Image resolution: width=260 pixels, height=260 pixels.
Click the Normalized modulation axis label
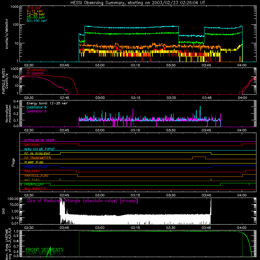(8, 113)
